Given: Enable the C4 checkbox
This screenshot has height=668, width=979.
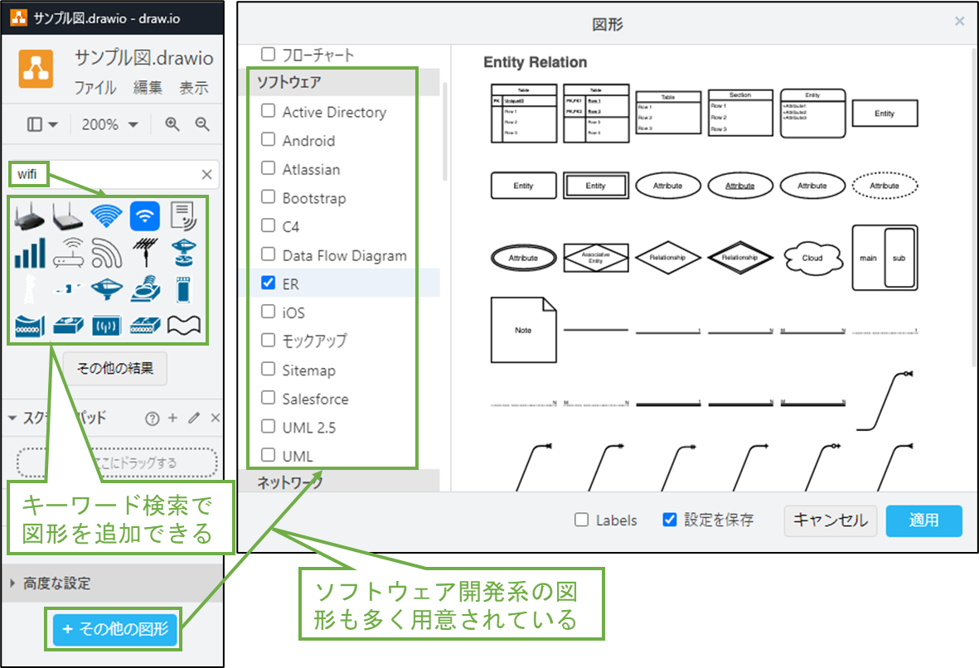Looking at the screenshot, I should coord(268,225).
